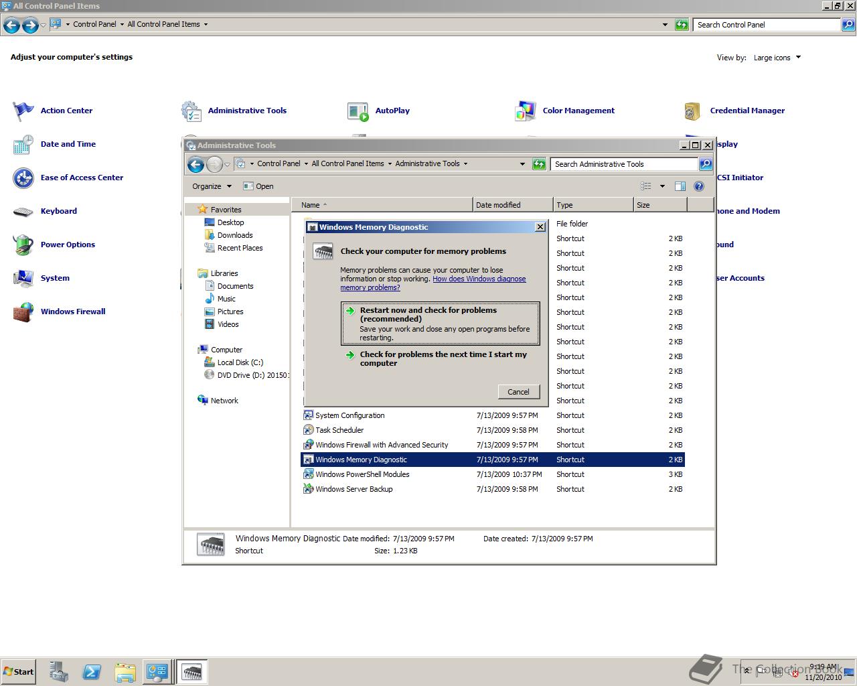
Task: Expand breadcrumb arrow after Administrative Tools
Action: coord(465,163)
